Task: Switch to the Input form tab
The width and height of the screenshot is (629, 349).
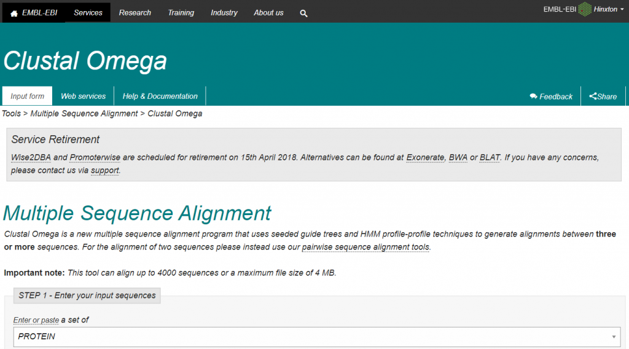Action: click(x=27, y=96)
